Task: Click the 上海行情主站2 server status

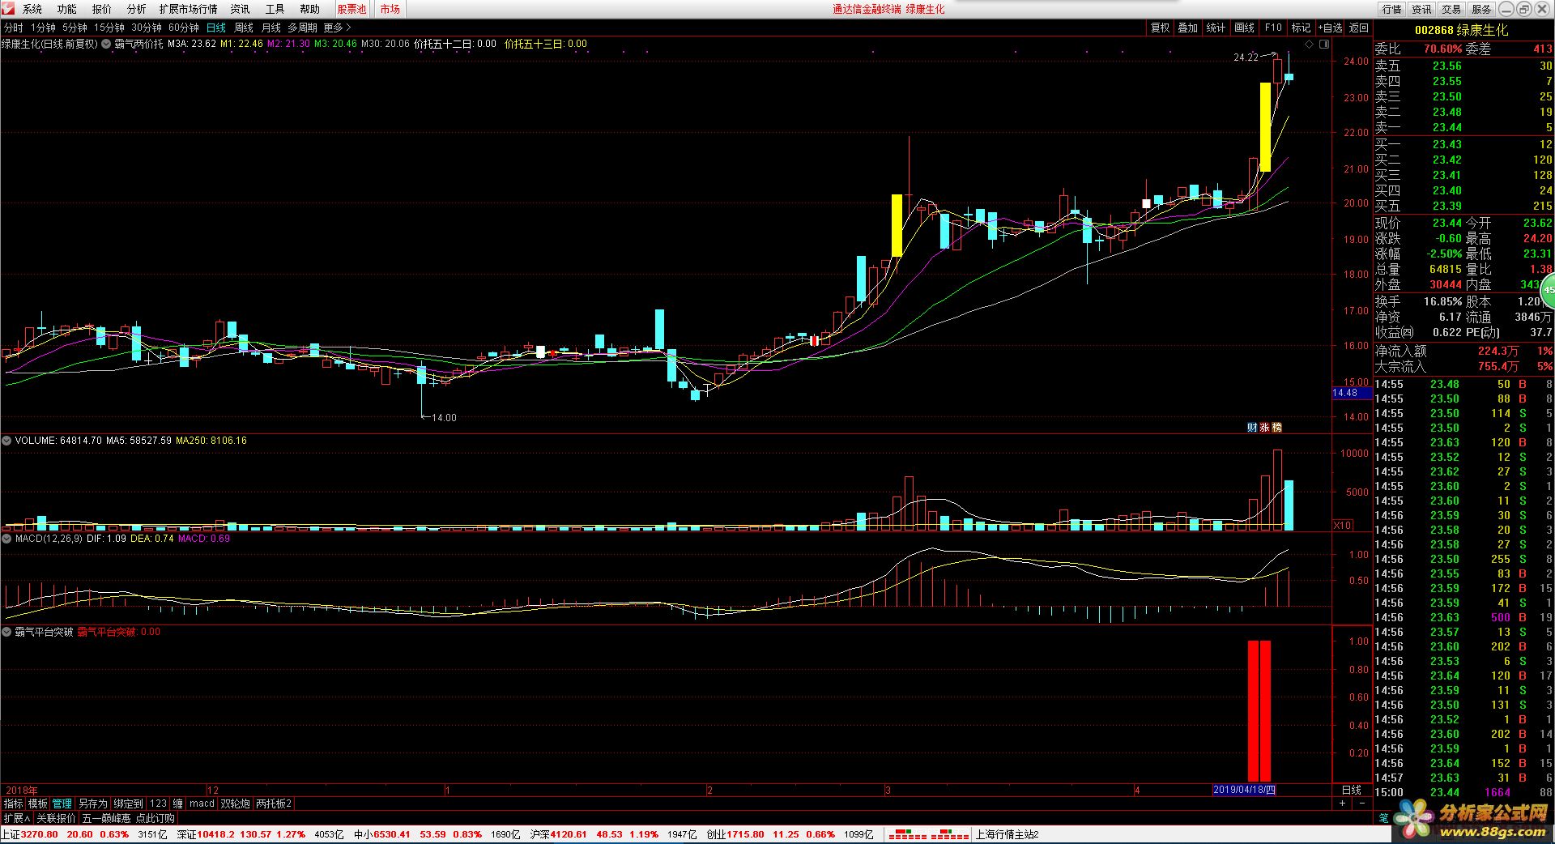Action: pyautogui.click(x=1008, y=834)
